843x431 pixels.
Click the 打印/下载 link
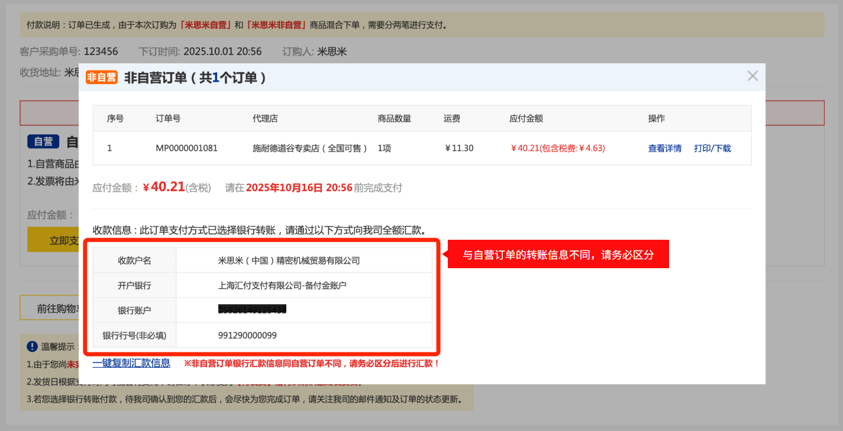coord(712,149)
